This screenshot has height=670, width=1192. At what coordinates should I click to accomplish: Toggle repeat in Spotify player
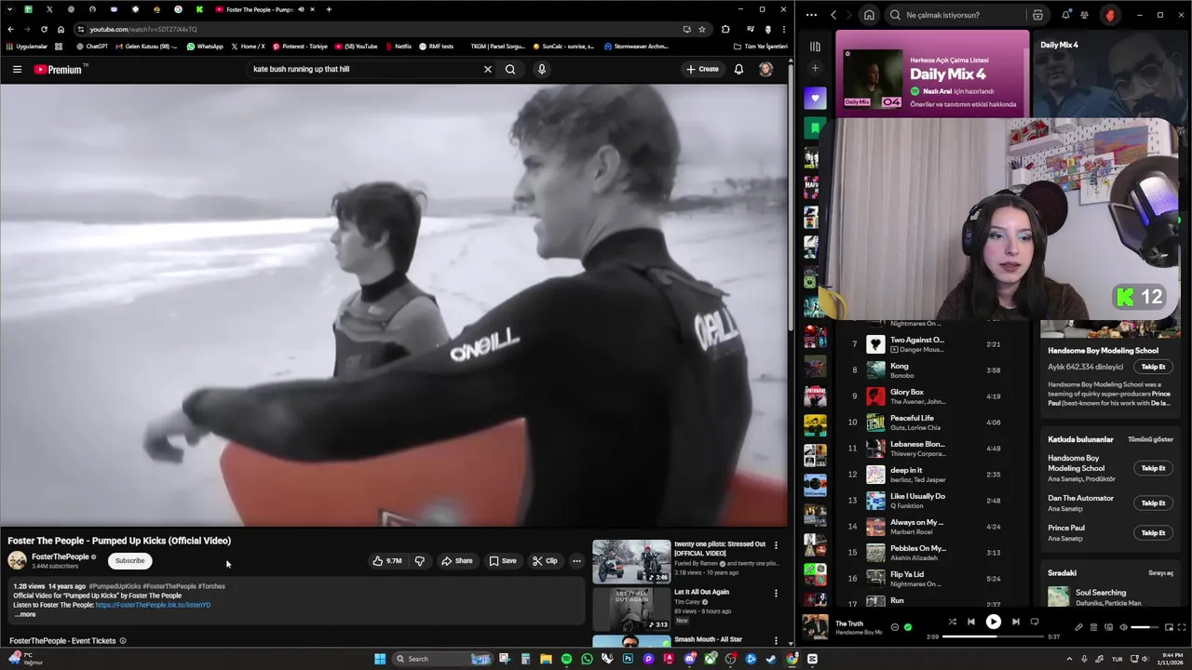(x=1034, y=622)
